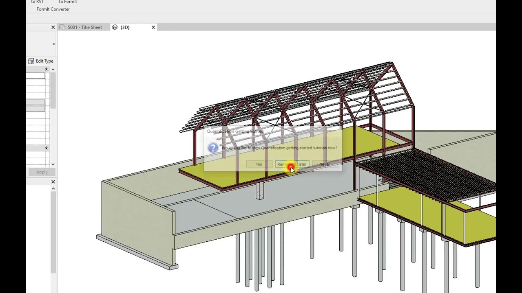Close the Properties palette
The image size is (522, 293).
53,27
